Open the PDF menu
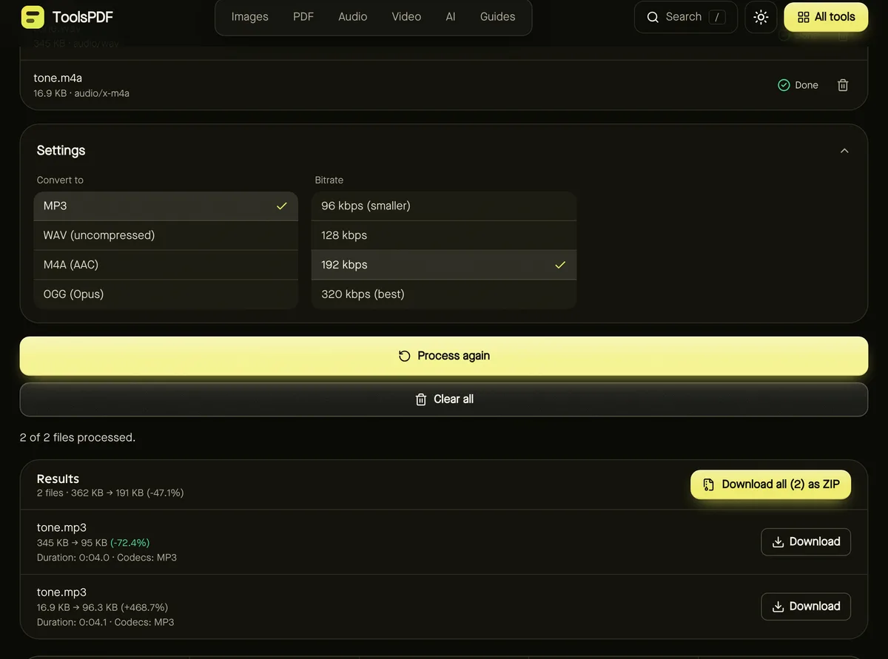This screenshot has height=659, width=888. click(x=303, y=16)
